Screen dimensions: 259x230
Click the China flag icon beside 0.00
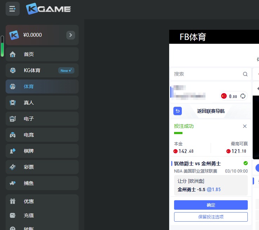click(224, 96)
